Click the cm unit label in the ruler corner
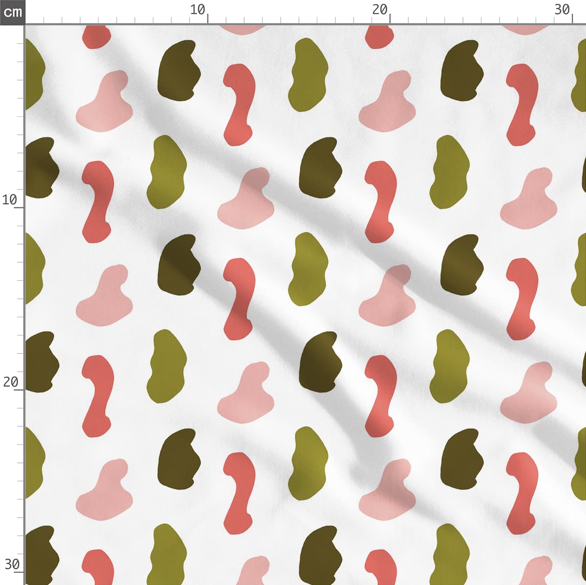Screen dimensions: 586x585 [x=12, y=12]
